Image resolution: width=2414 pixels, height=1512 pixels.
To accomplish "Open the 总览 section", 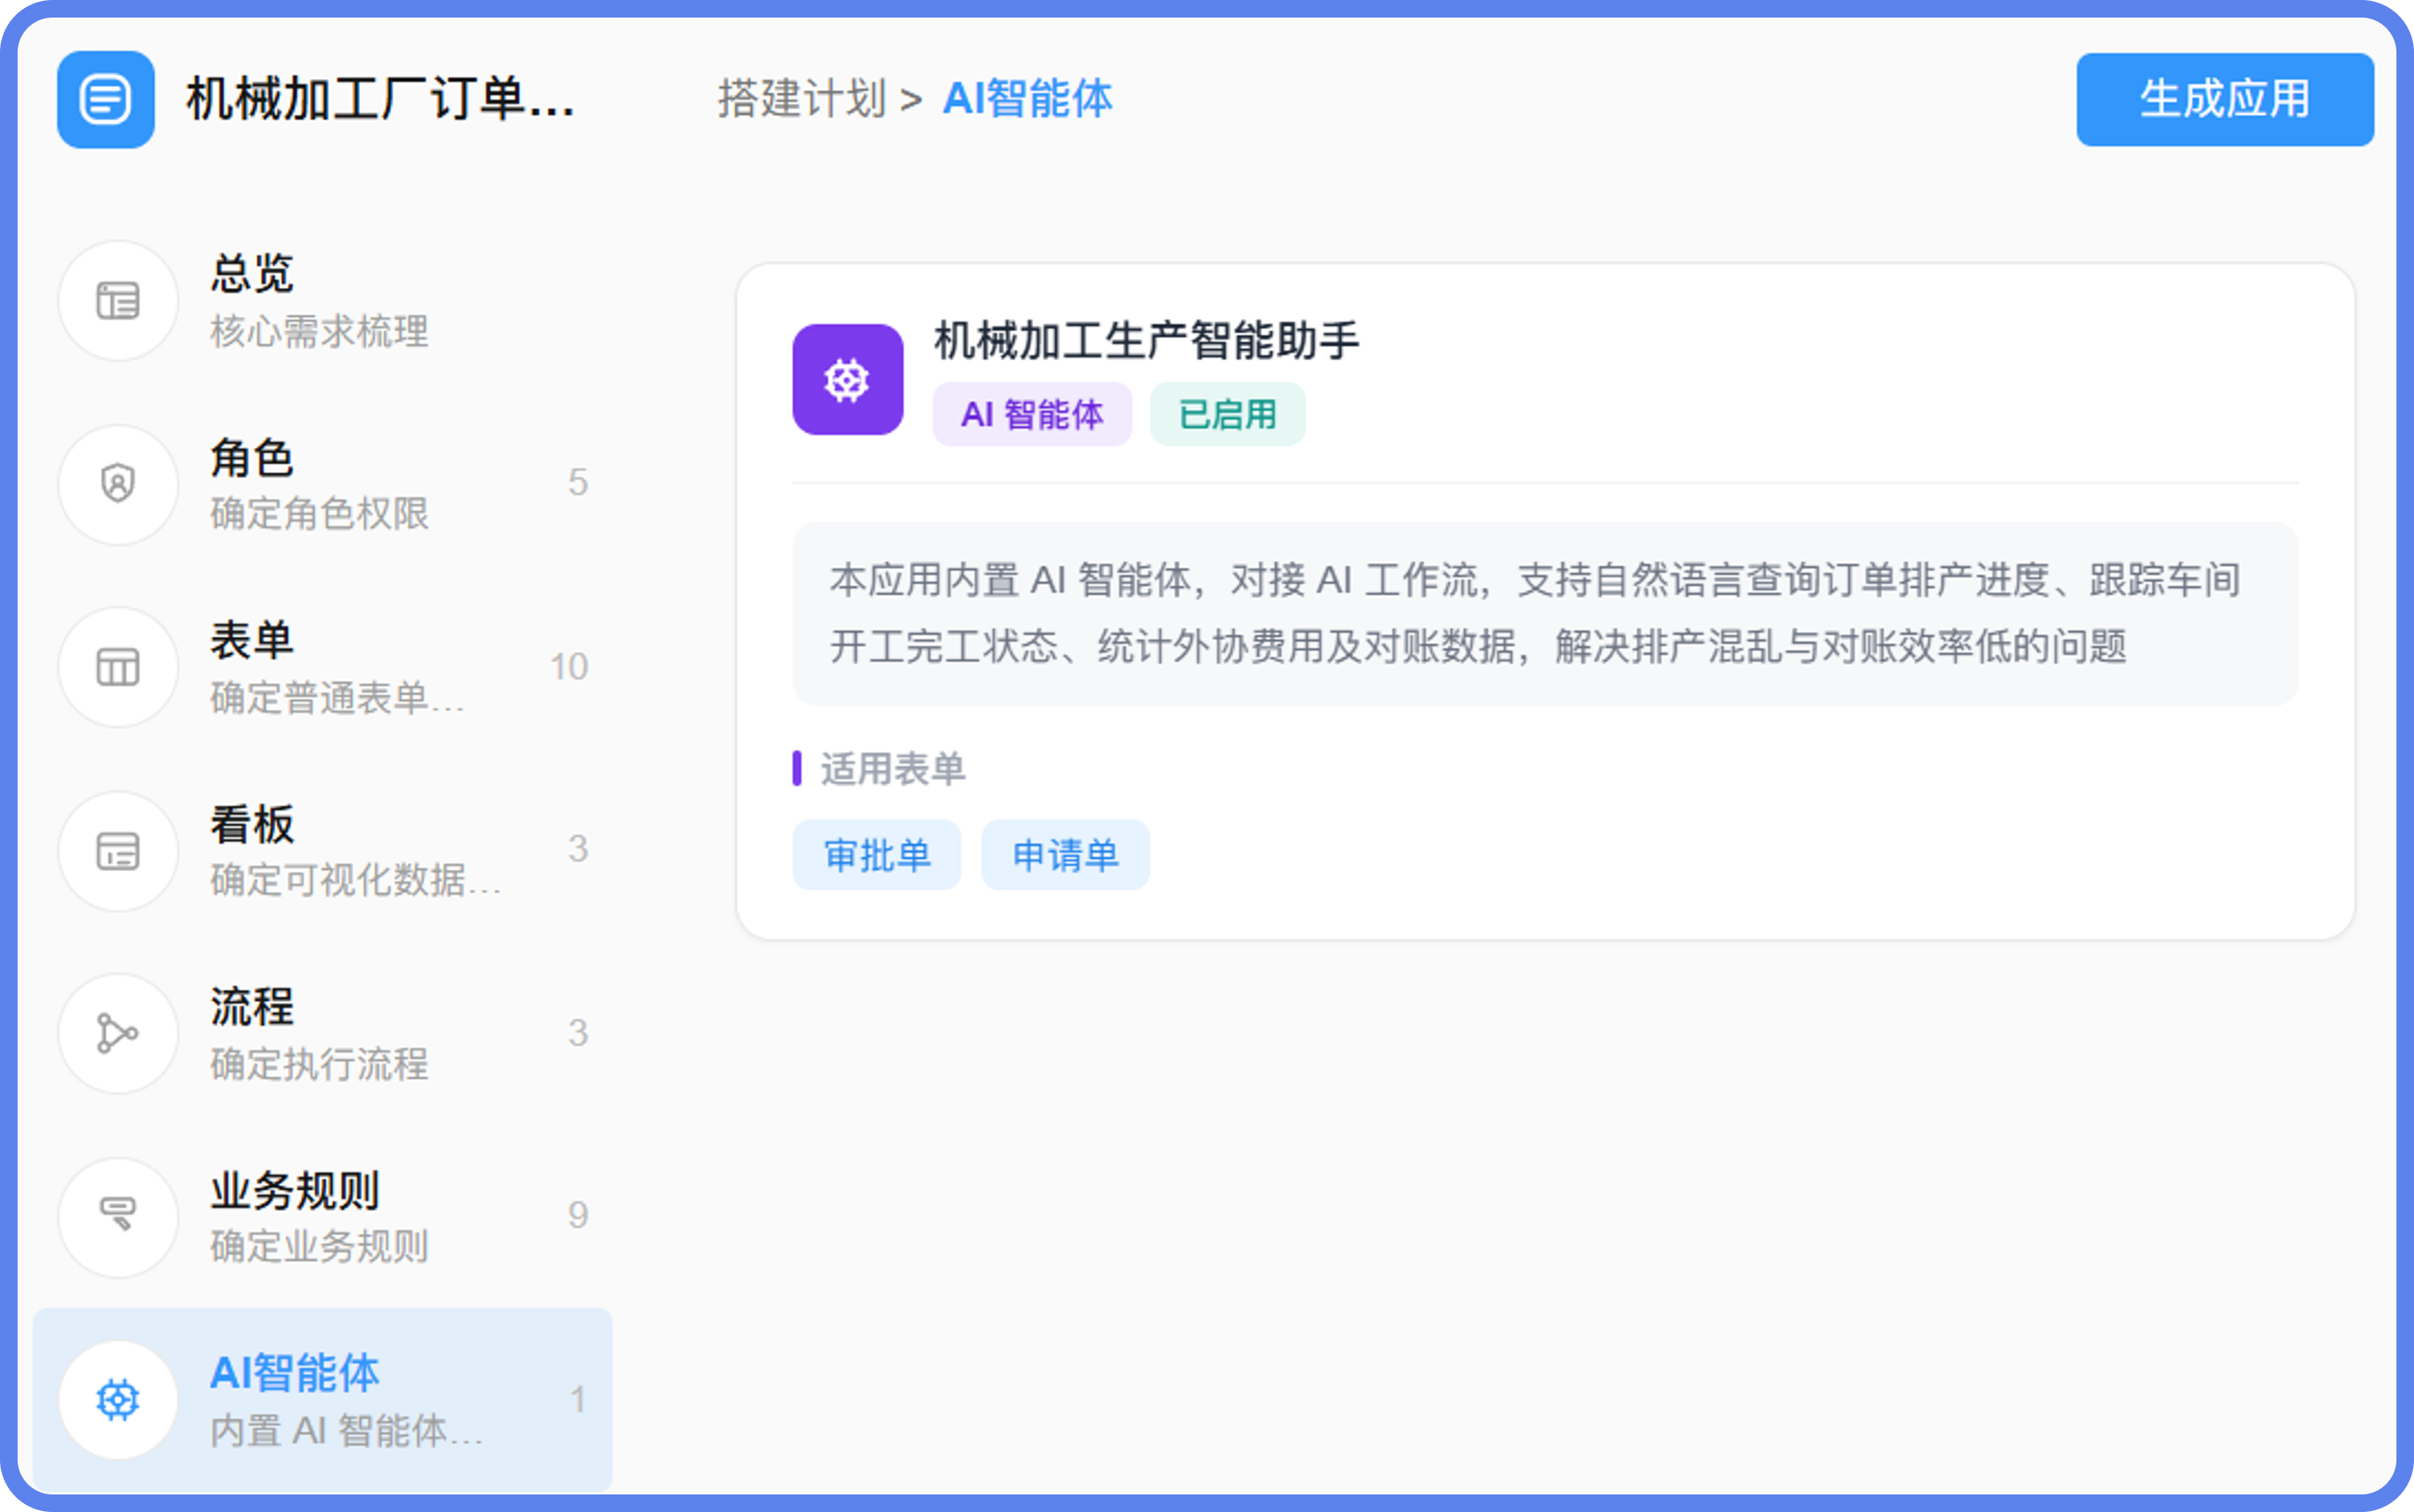I will click(322, 301).
